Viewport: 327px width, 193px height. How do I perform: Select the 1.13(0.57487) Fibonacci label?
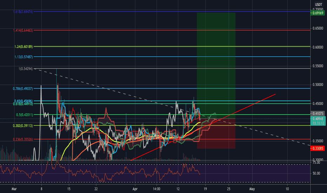pyautogui.click(x=24, y=57)
